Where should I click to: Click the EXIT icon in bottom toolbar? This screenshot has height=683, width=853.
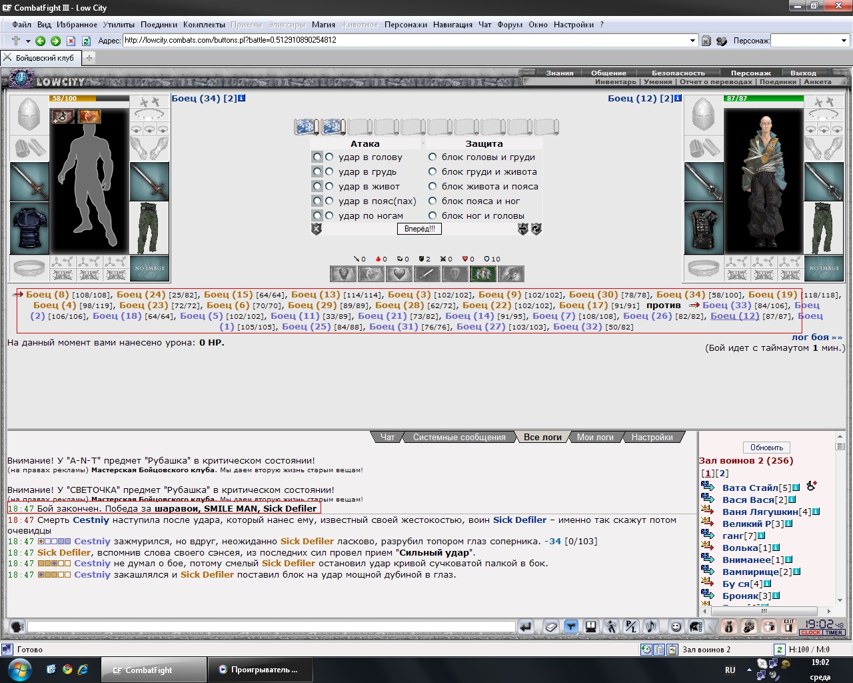coord(790,626)
